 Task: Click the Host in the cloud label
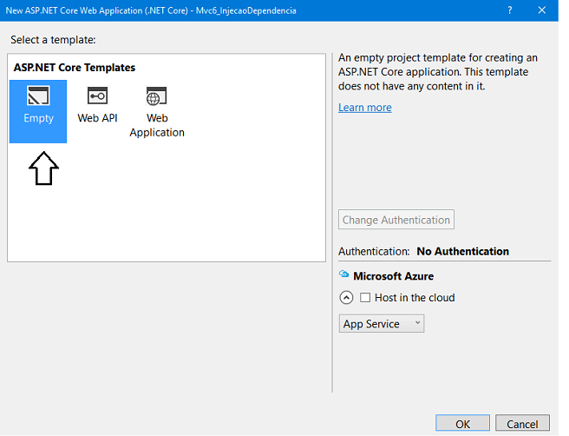click(415, 298)
